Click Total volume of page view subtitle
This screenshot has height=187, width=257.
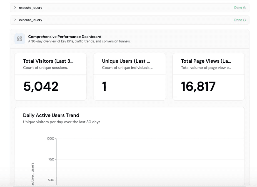click(x=206, y=68)
